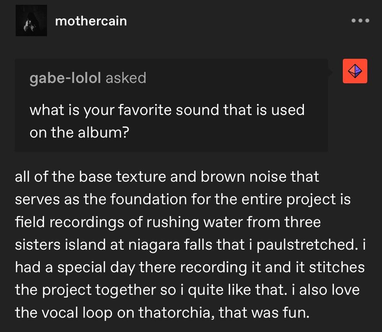Open the three-dot post options menu
The height and width of the screenshot is (332, 382).
pos(360,21)
